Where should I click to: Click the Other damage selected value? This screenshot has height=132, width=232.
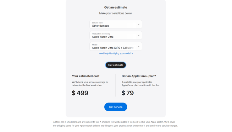tap(100, 26)
